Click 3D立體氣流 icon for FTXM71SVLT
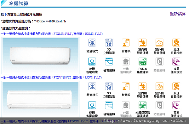 click(x=109, y=43)
